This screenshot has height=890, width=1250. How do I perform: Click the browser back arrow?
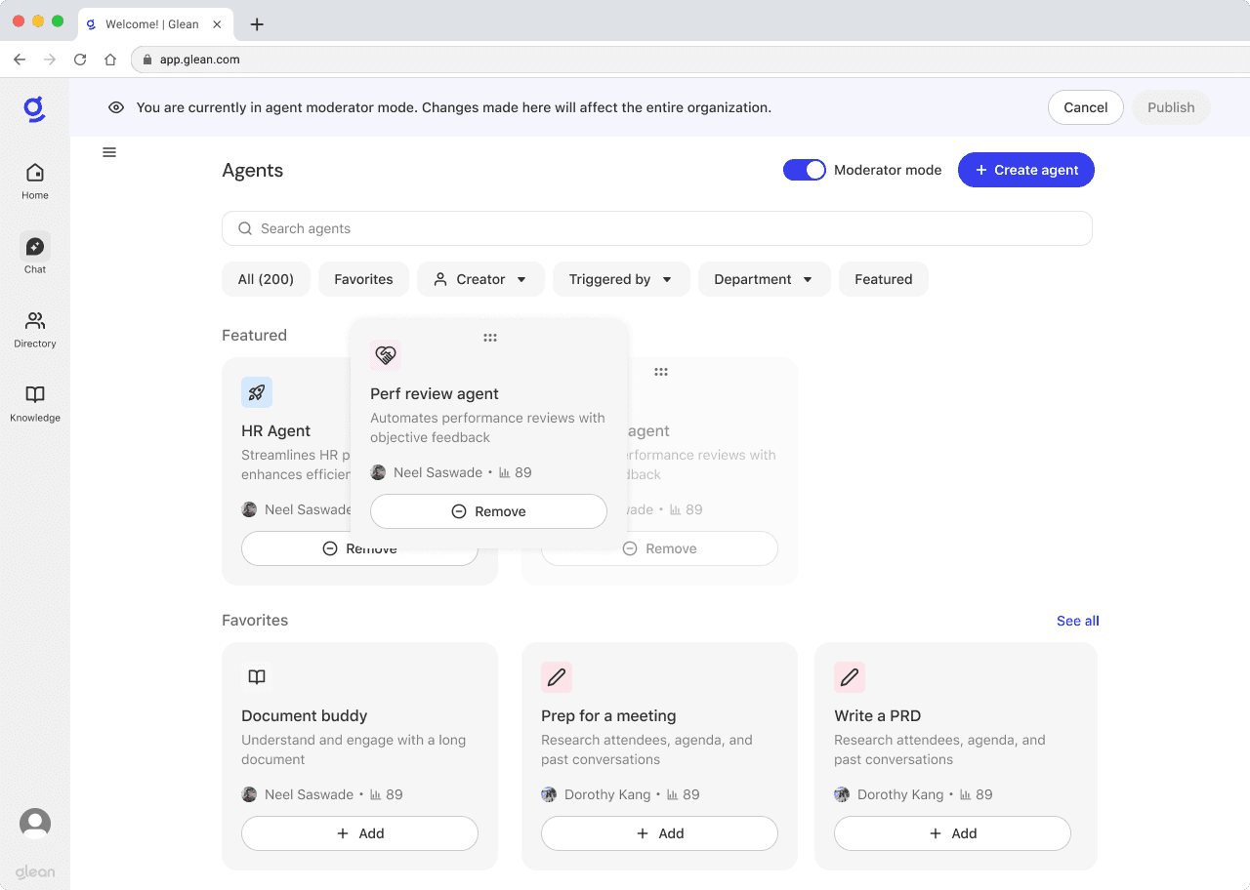click(x=20, y=60)
